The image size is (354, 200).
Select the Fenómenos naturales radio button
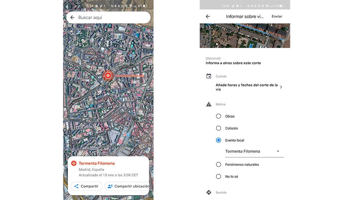(x=218, y=164)
